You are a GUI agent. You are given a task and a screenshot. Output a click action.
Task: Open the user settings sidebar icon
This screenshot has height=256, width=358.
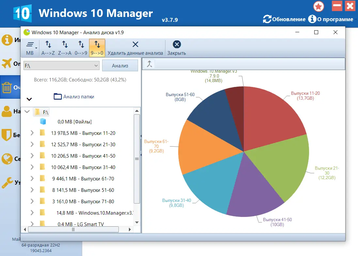(7, 111)
